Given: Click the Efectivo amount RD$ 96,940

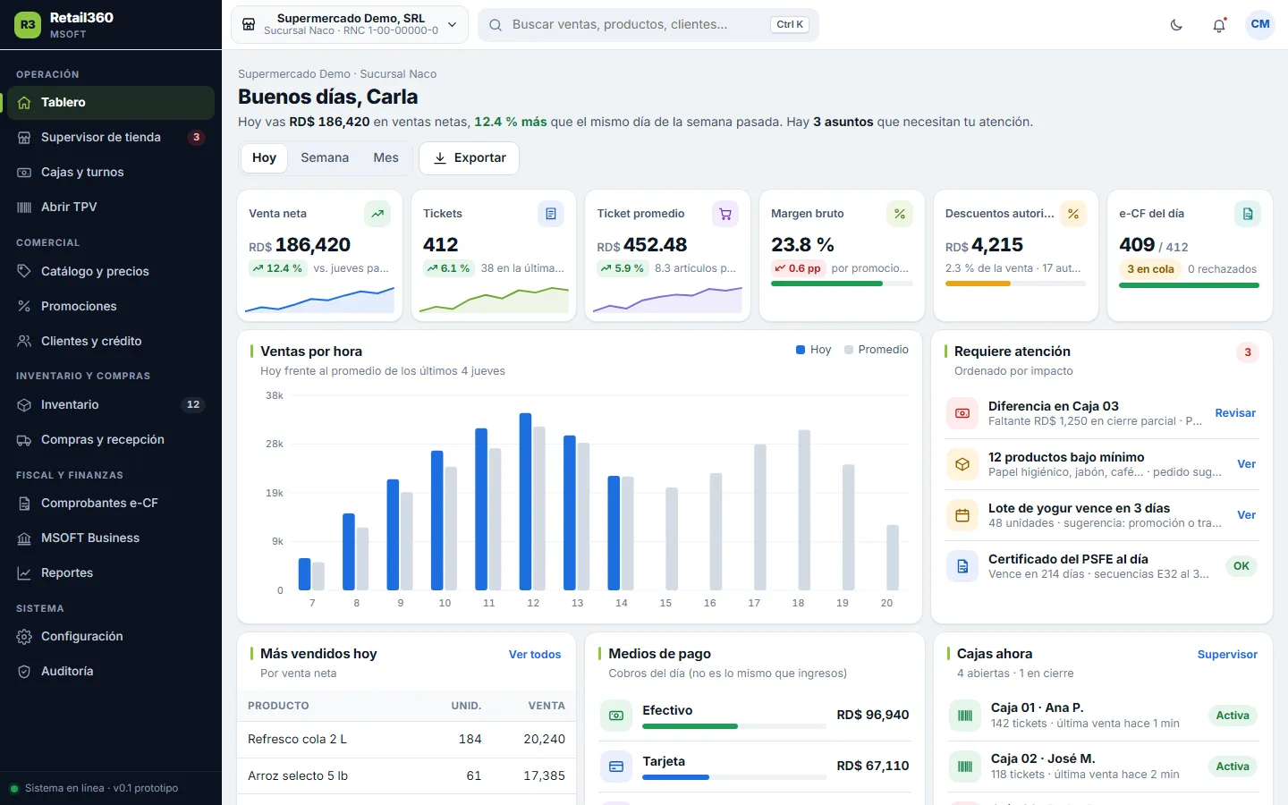Looking at the screenshot, I should coord(873,715).
